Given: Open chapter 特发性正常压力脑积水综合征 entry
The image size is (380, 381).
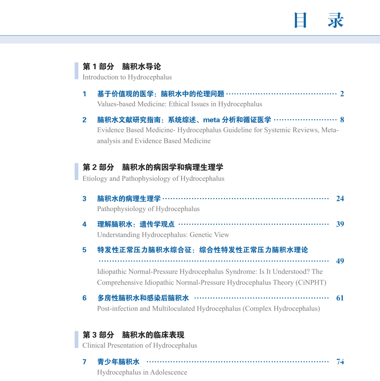Looking at the screenshot, I should (x=203, y=250).
